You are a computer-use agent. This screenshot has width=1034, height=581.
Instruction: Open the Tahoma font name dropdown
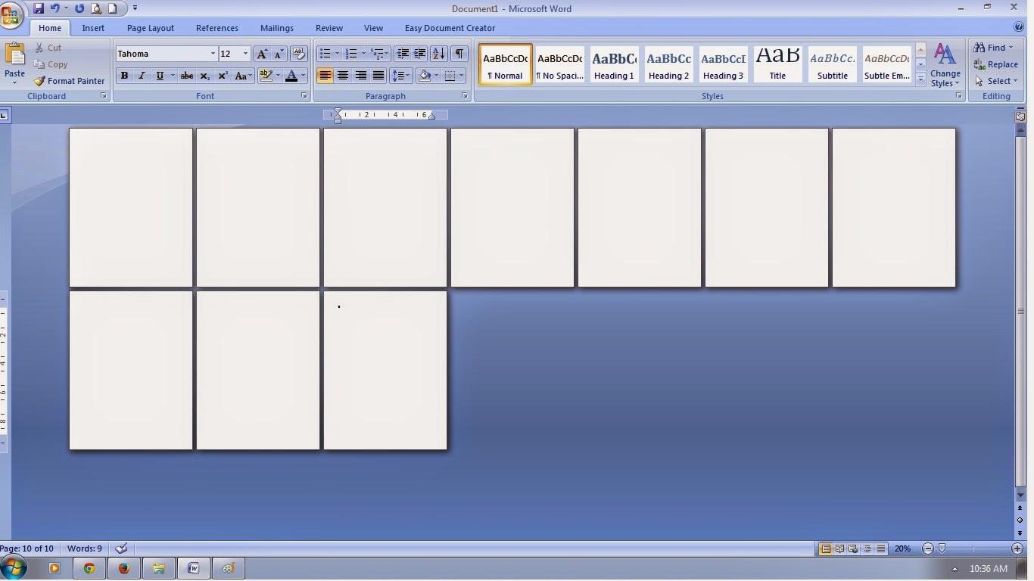[213, 53]
